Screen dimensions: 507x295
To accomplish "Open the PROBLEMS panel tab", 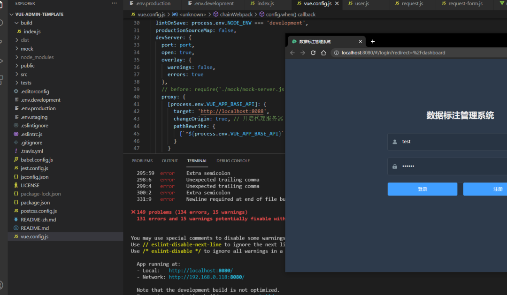I will [x=142, y=160].
